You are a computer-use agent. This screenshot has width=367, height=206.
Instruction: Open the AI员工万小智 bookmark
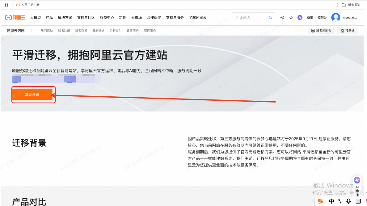pos(28,5)
